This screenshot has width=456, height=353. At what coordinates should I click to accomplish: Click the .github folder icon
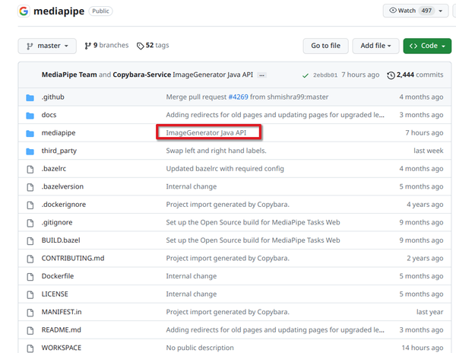click(x=30, y=97)
